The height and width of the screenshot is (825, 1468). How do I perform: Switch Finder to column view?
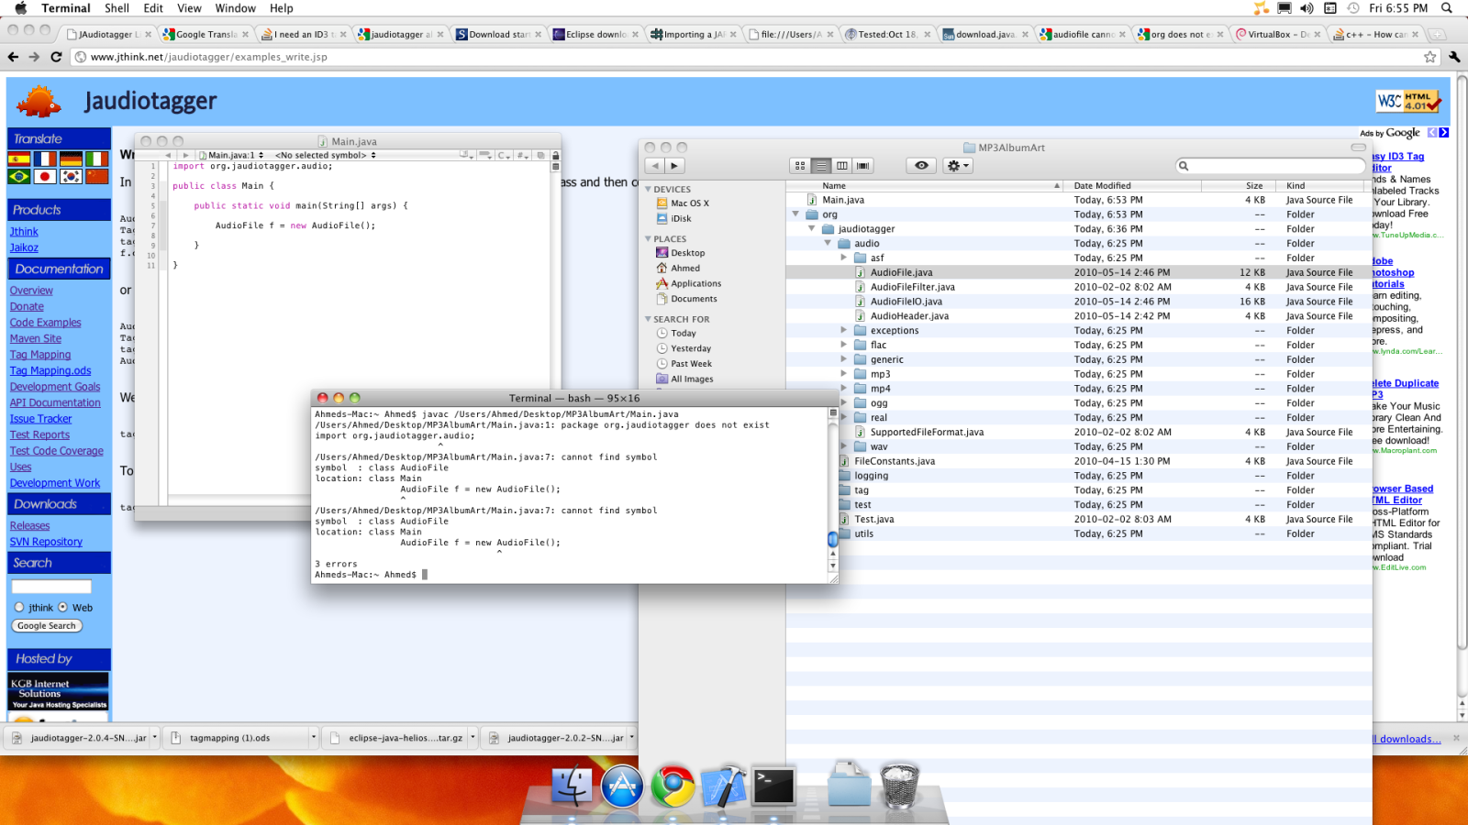point(842,166)
